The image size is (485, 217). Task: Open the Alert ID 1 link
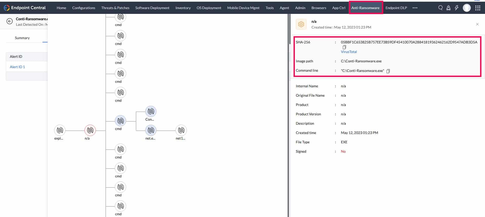pyautogui.click(x=17, y=67)
